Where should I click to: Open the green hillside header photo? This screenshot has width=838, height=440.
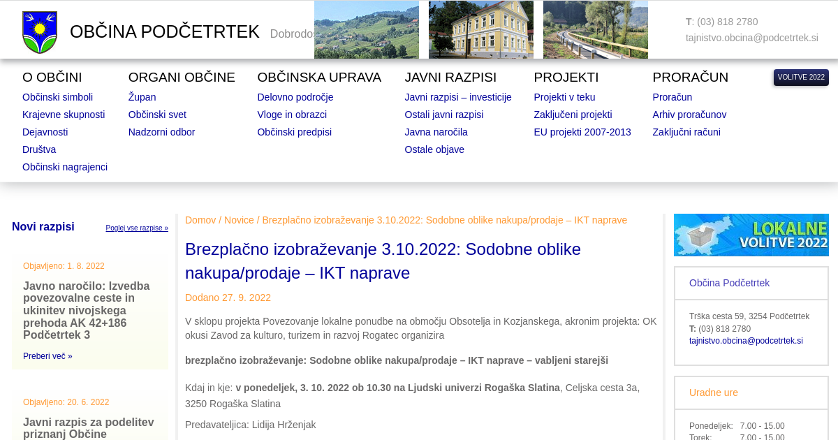(366, 29)
